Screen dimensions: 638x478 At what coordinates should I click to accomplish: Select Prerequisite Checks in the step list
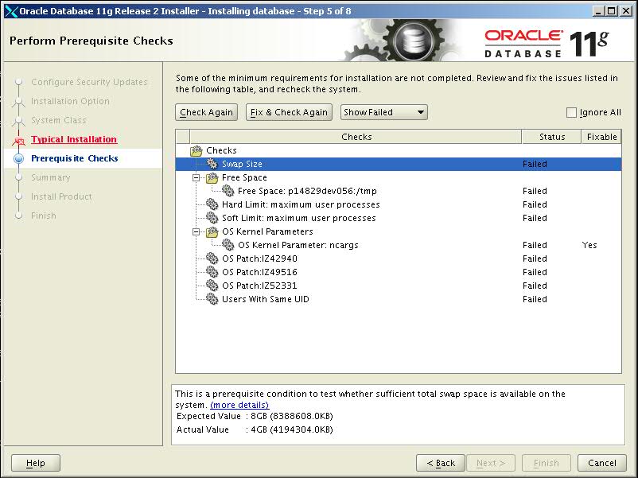coord(75,158)
